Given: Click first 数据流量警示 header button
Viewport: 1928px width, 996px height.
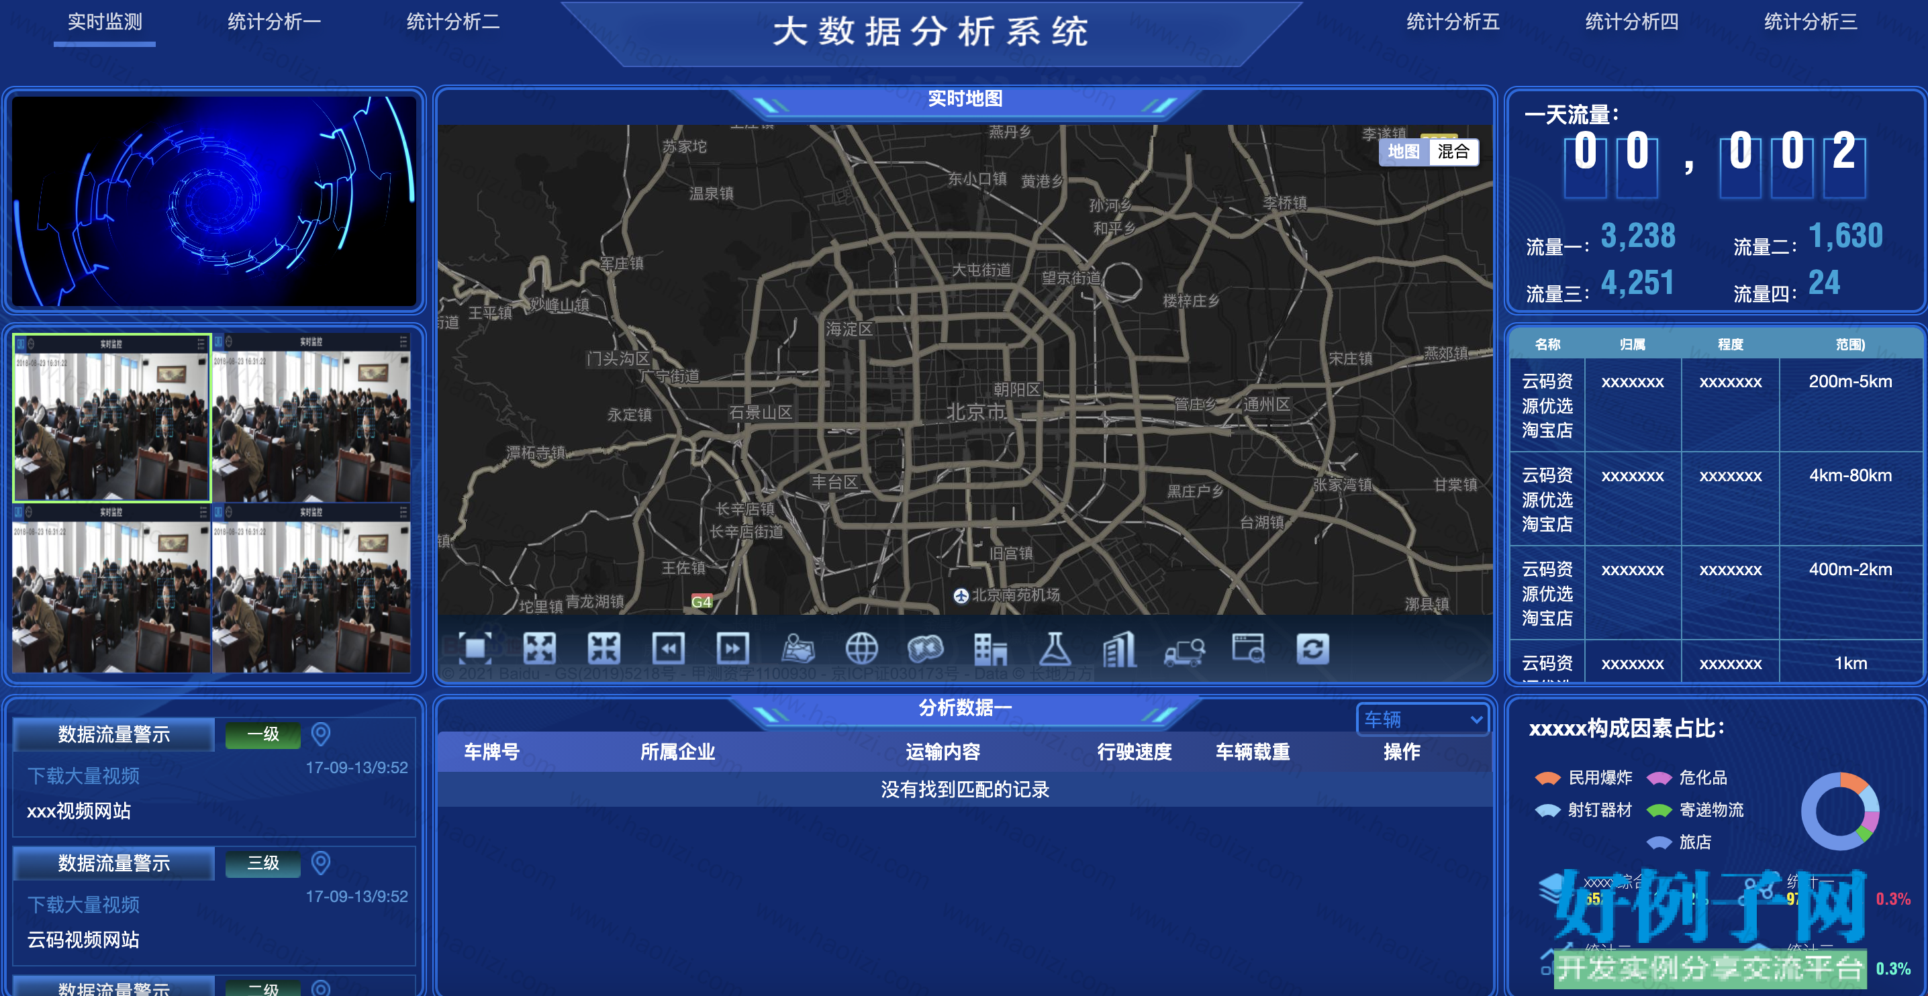Looking at the screenshot, I should click(113, 734).
